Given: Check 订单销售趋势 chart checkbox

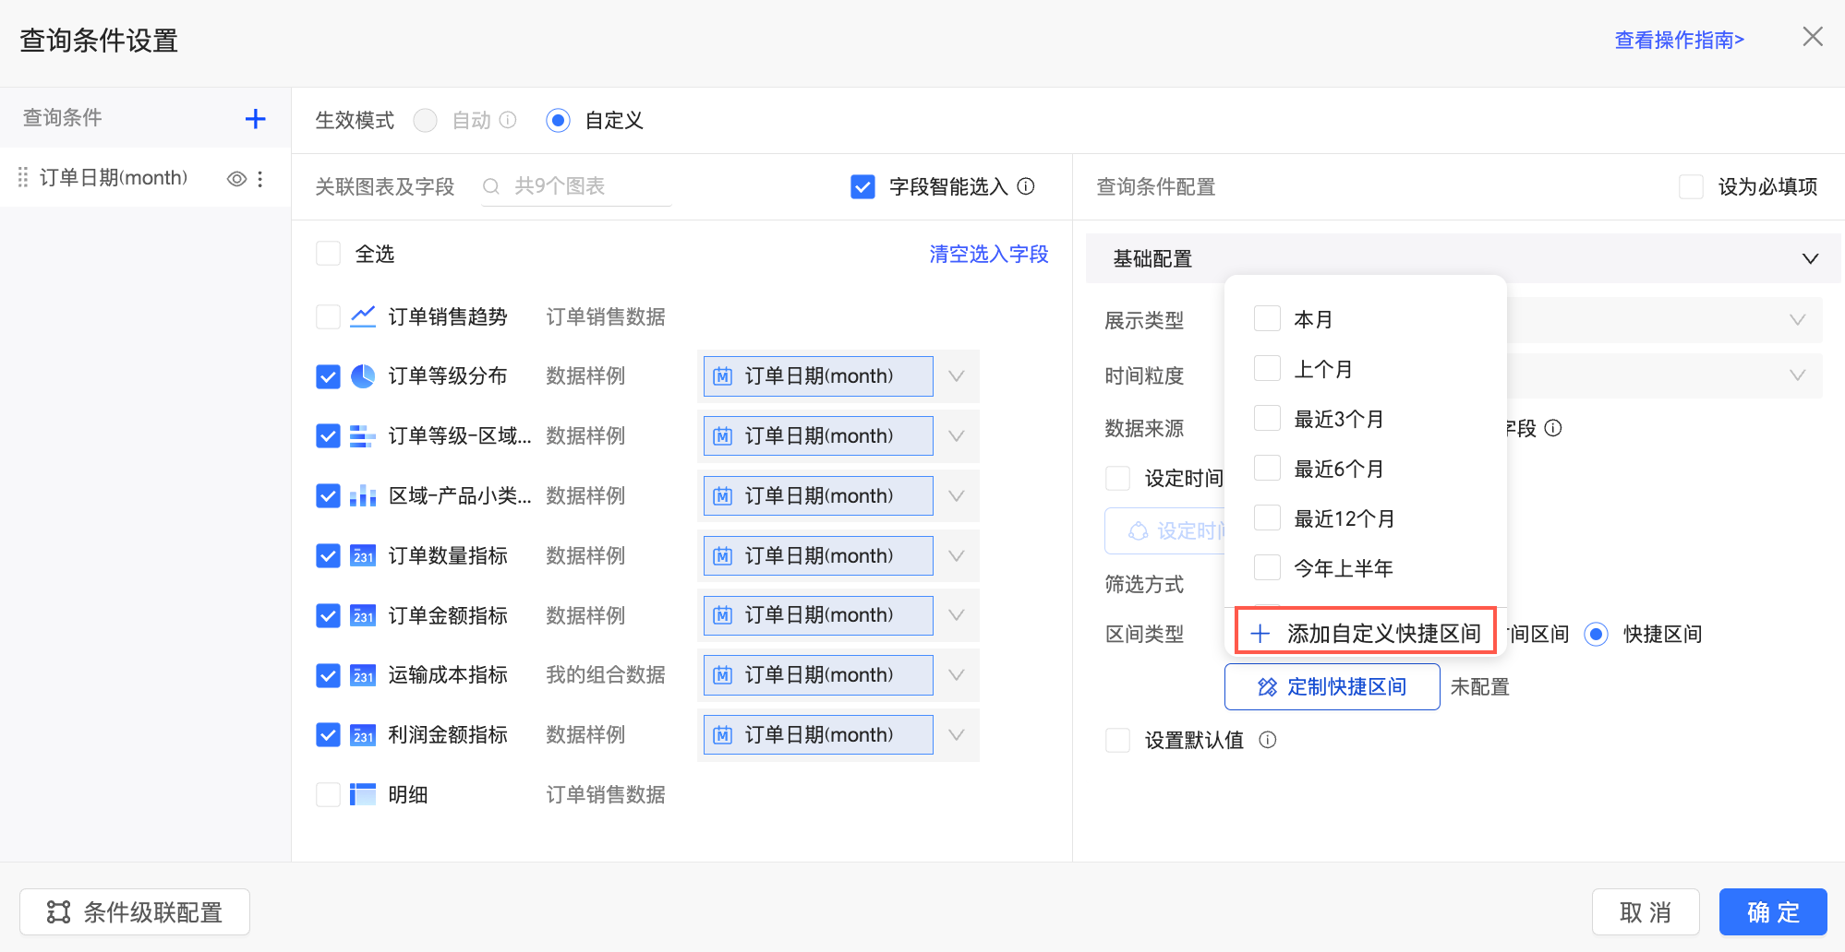Looking at the screenshot, I should click(328, 317).
